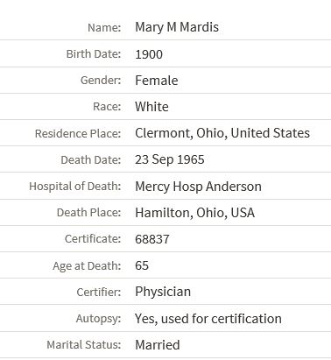Screen dimensions: 331x360
Task: Click the Hospital of Death label
Action: [x=75, y=187]
